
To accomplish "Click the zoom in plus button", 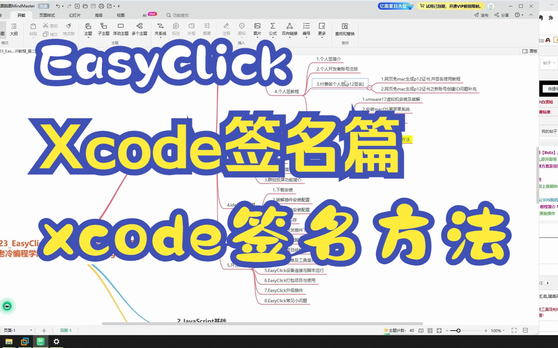I will tap(486, 331).
